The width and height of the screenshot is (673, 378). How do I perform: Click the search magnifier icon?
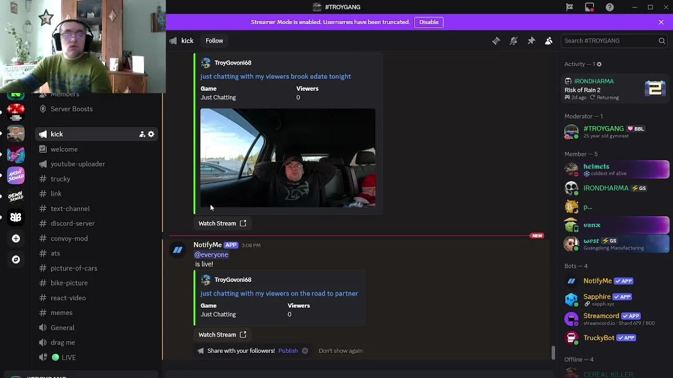(x=662, y=40)
